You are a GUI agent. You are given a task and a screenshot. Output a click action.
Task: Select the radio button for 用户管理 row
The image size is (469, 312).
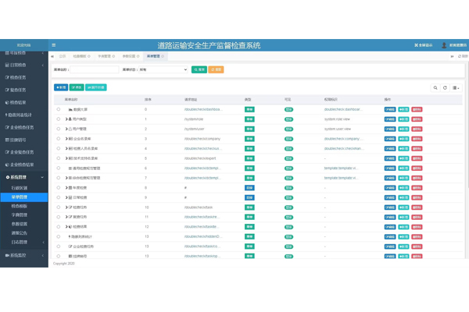pos(58,129)
